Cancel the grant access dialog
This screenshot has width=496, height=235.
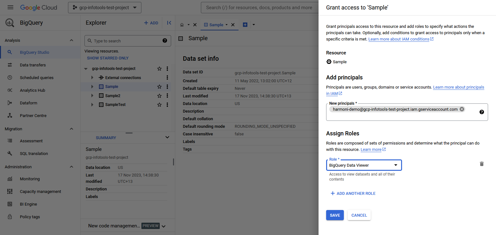(359, 215)
